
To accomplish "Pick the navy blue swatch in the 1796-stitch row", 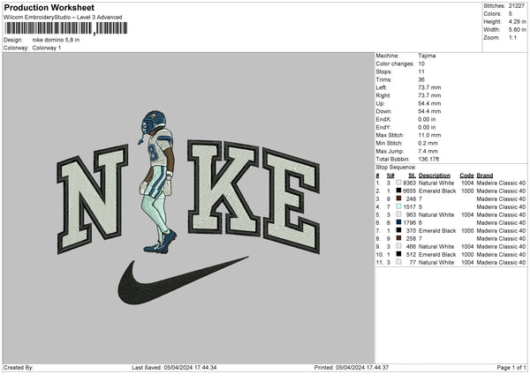I will [x=398, y=222].
